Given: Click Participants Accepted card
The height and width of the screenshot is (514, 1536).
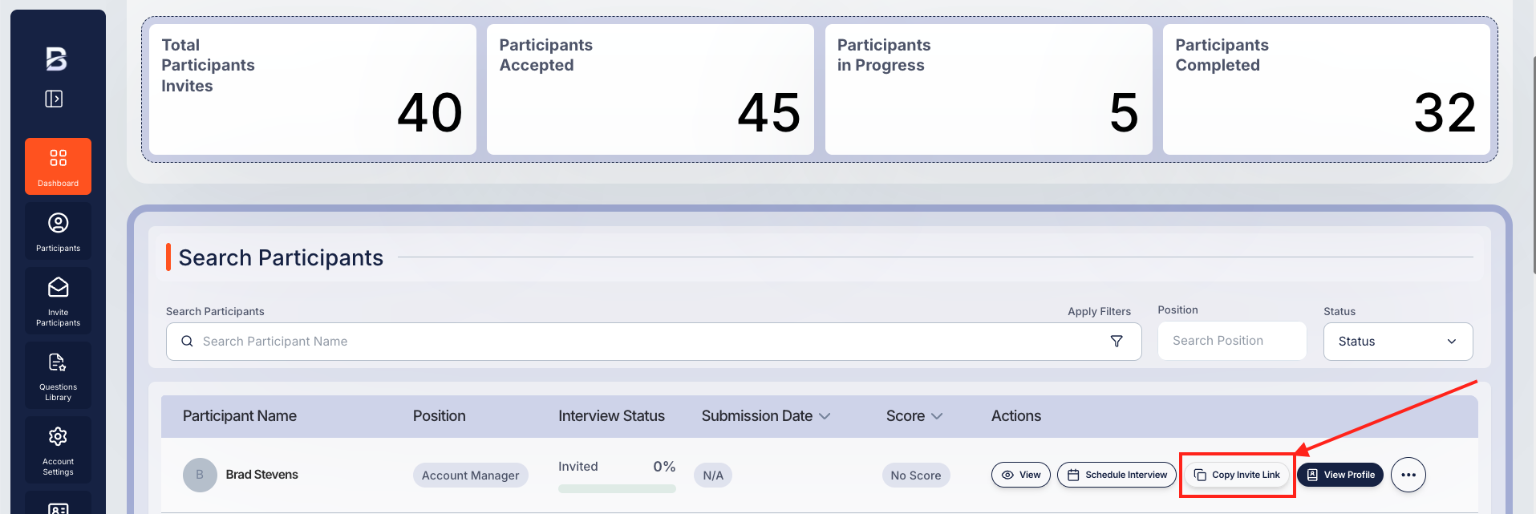Looking at the screenshot, I should point(650,89).
